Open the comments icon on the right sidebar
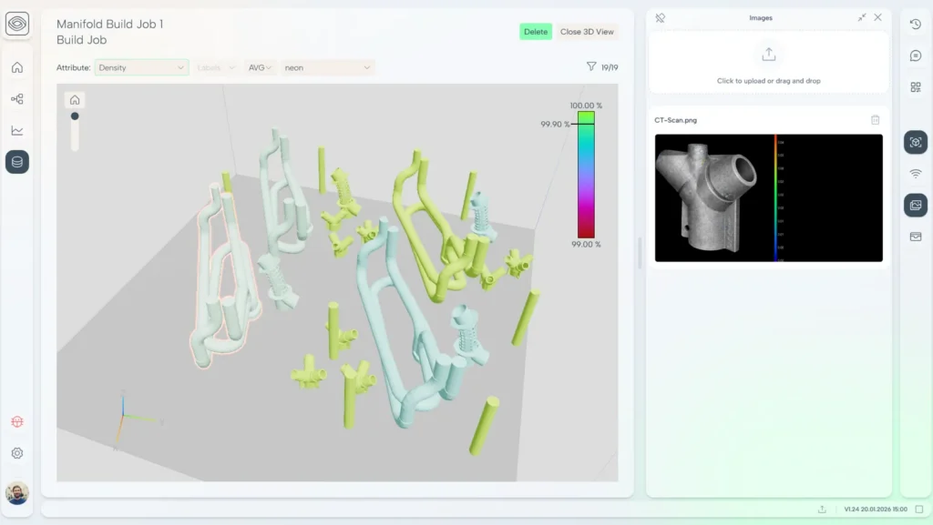This screenshot has width=933, height=525. pyautogui.click(x=915, y=55)
